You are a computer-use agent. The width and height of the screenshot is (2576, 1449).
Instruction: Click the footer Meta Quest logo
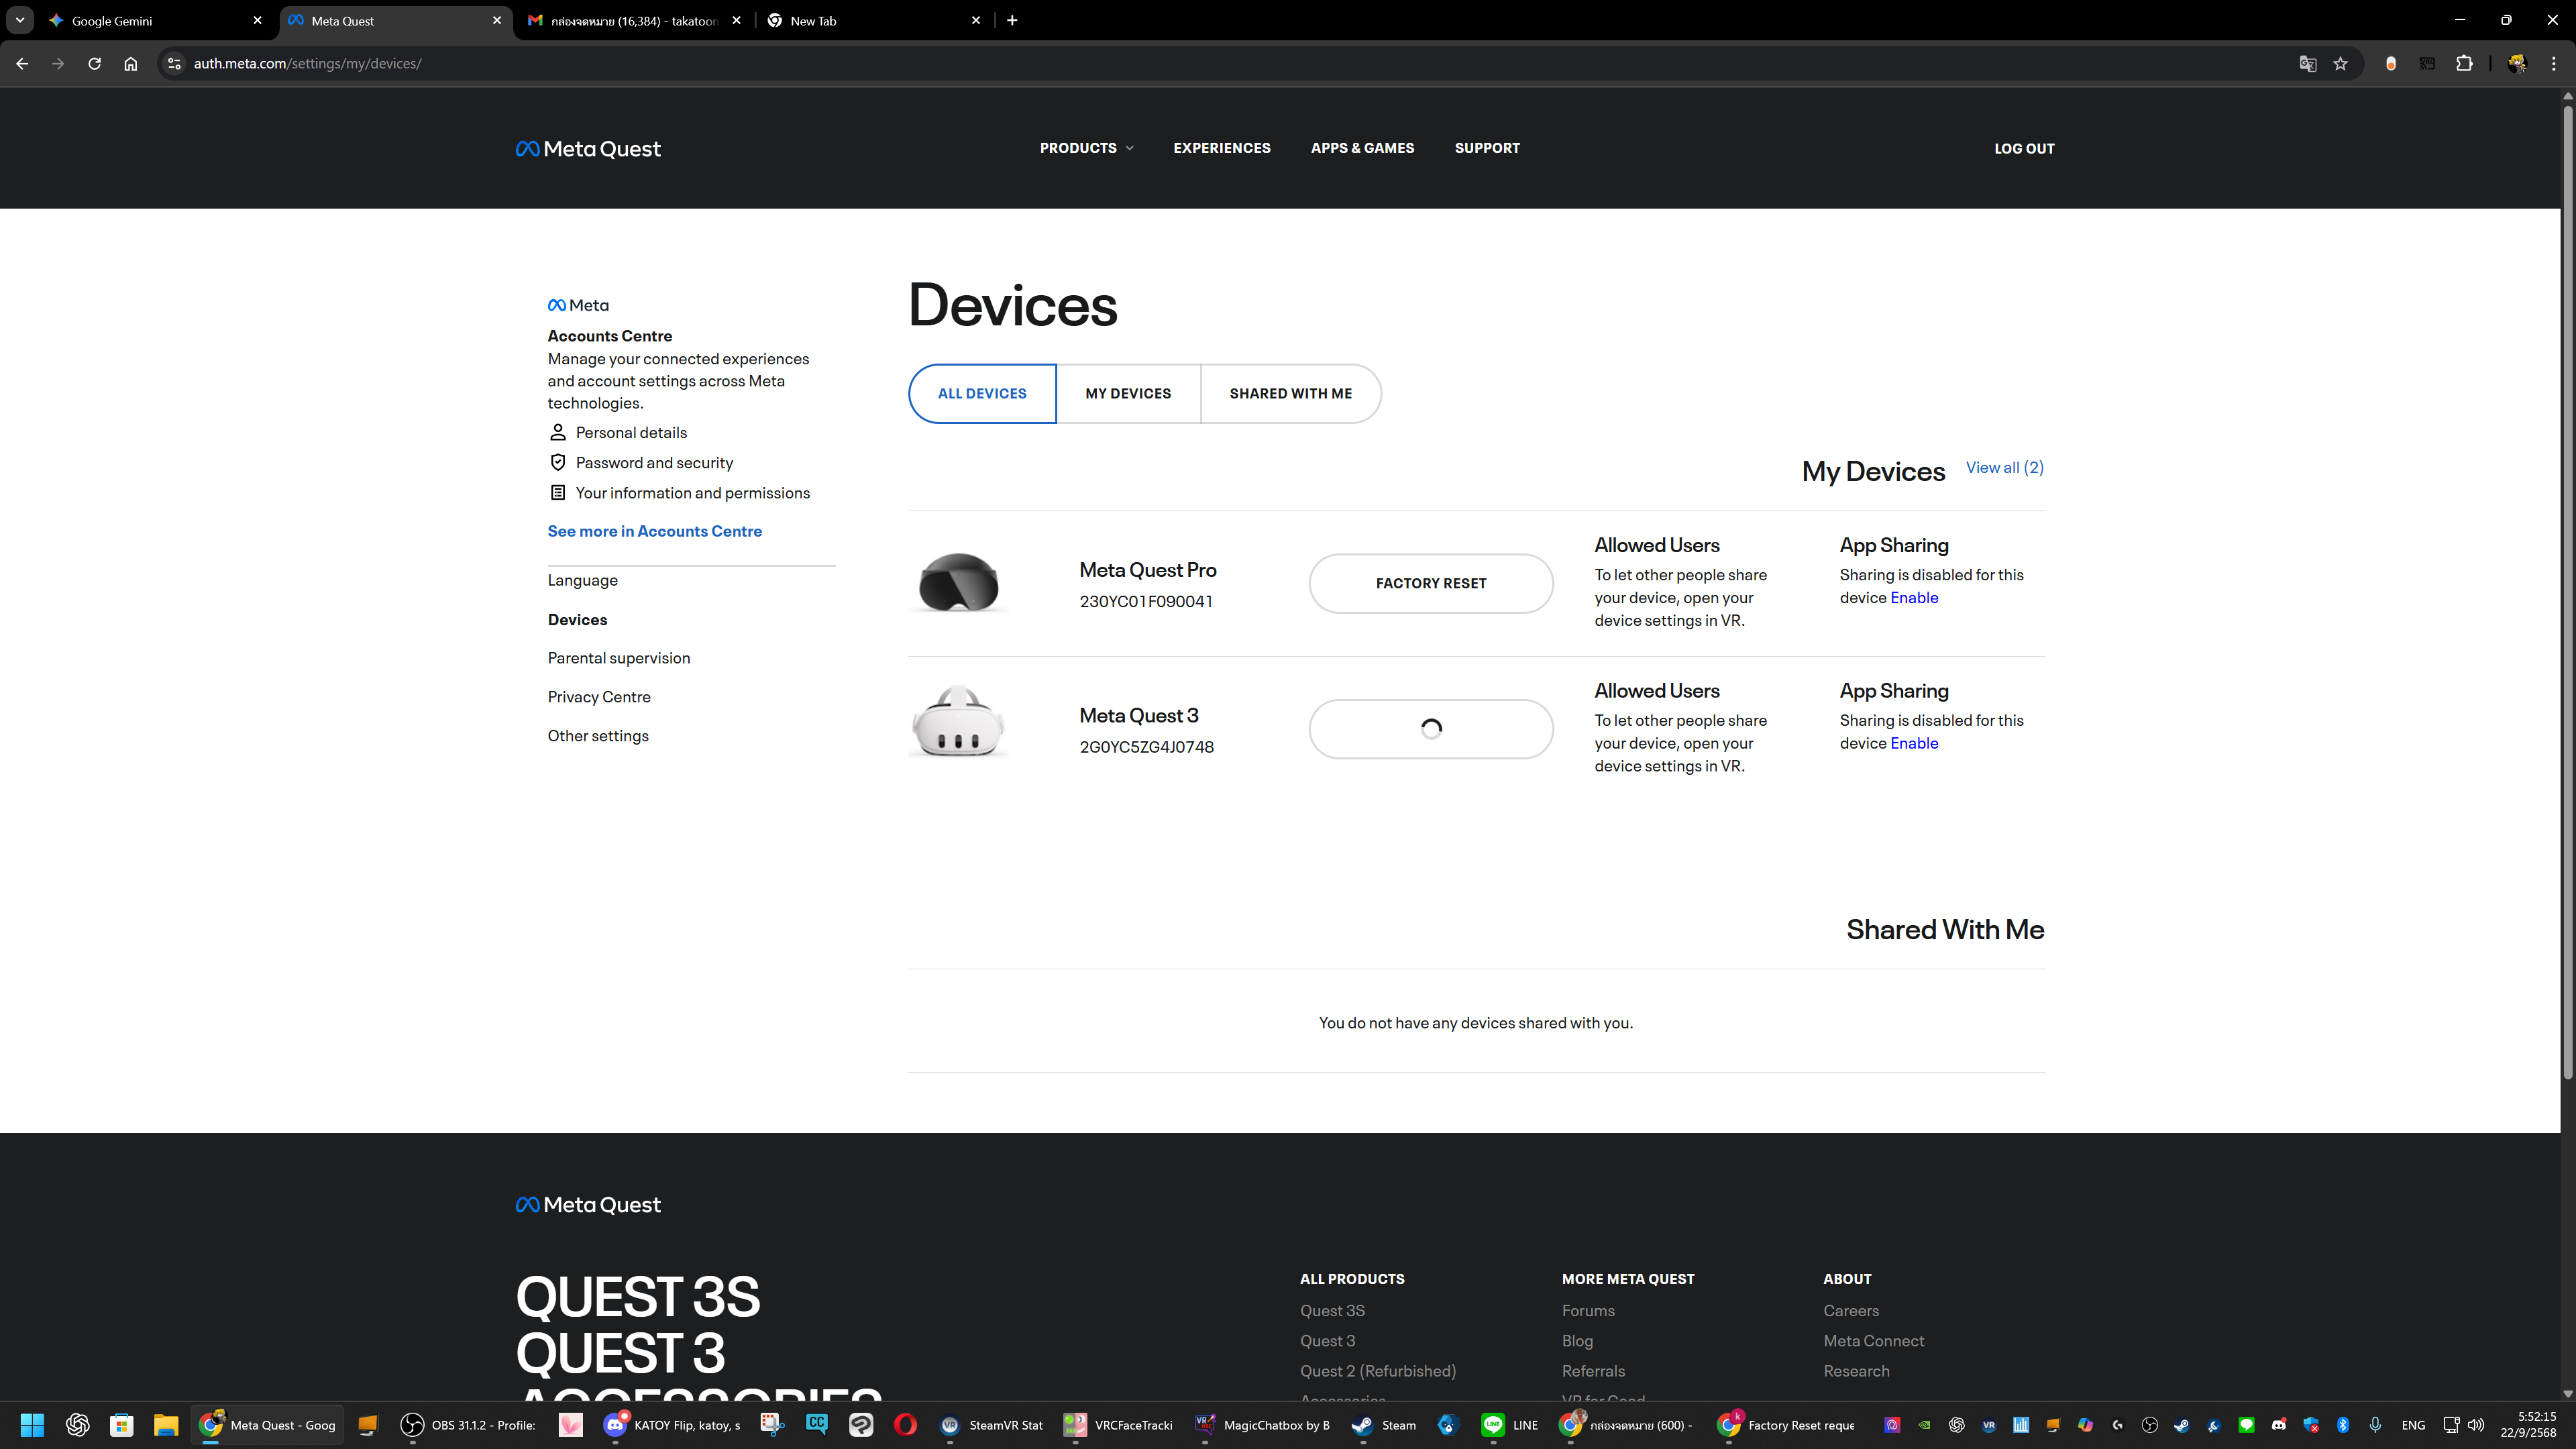588,1204
